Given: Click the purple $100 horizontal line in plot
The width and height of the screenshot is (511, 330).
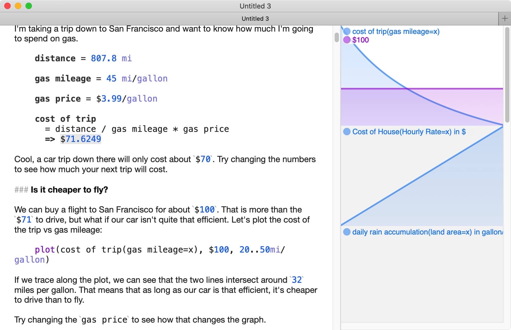Looking at the screenshot, I should [x=422, y=89].
